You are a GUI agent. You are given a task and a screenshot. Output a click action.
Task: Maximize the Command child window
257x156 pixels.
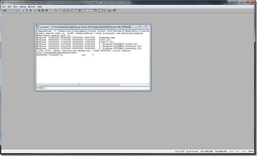click(140, 26)
